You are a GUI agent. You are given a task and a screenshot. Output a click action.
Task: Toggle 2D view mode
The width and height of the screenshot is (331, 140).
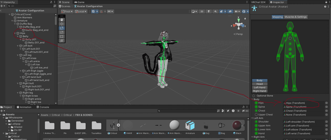(202, 11)
